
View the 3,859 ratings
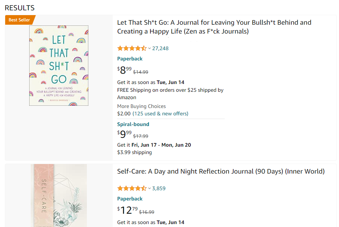click(x=159, y=188)
